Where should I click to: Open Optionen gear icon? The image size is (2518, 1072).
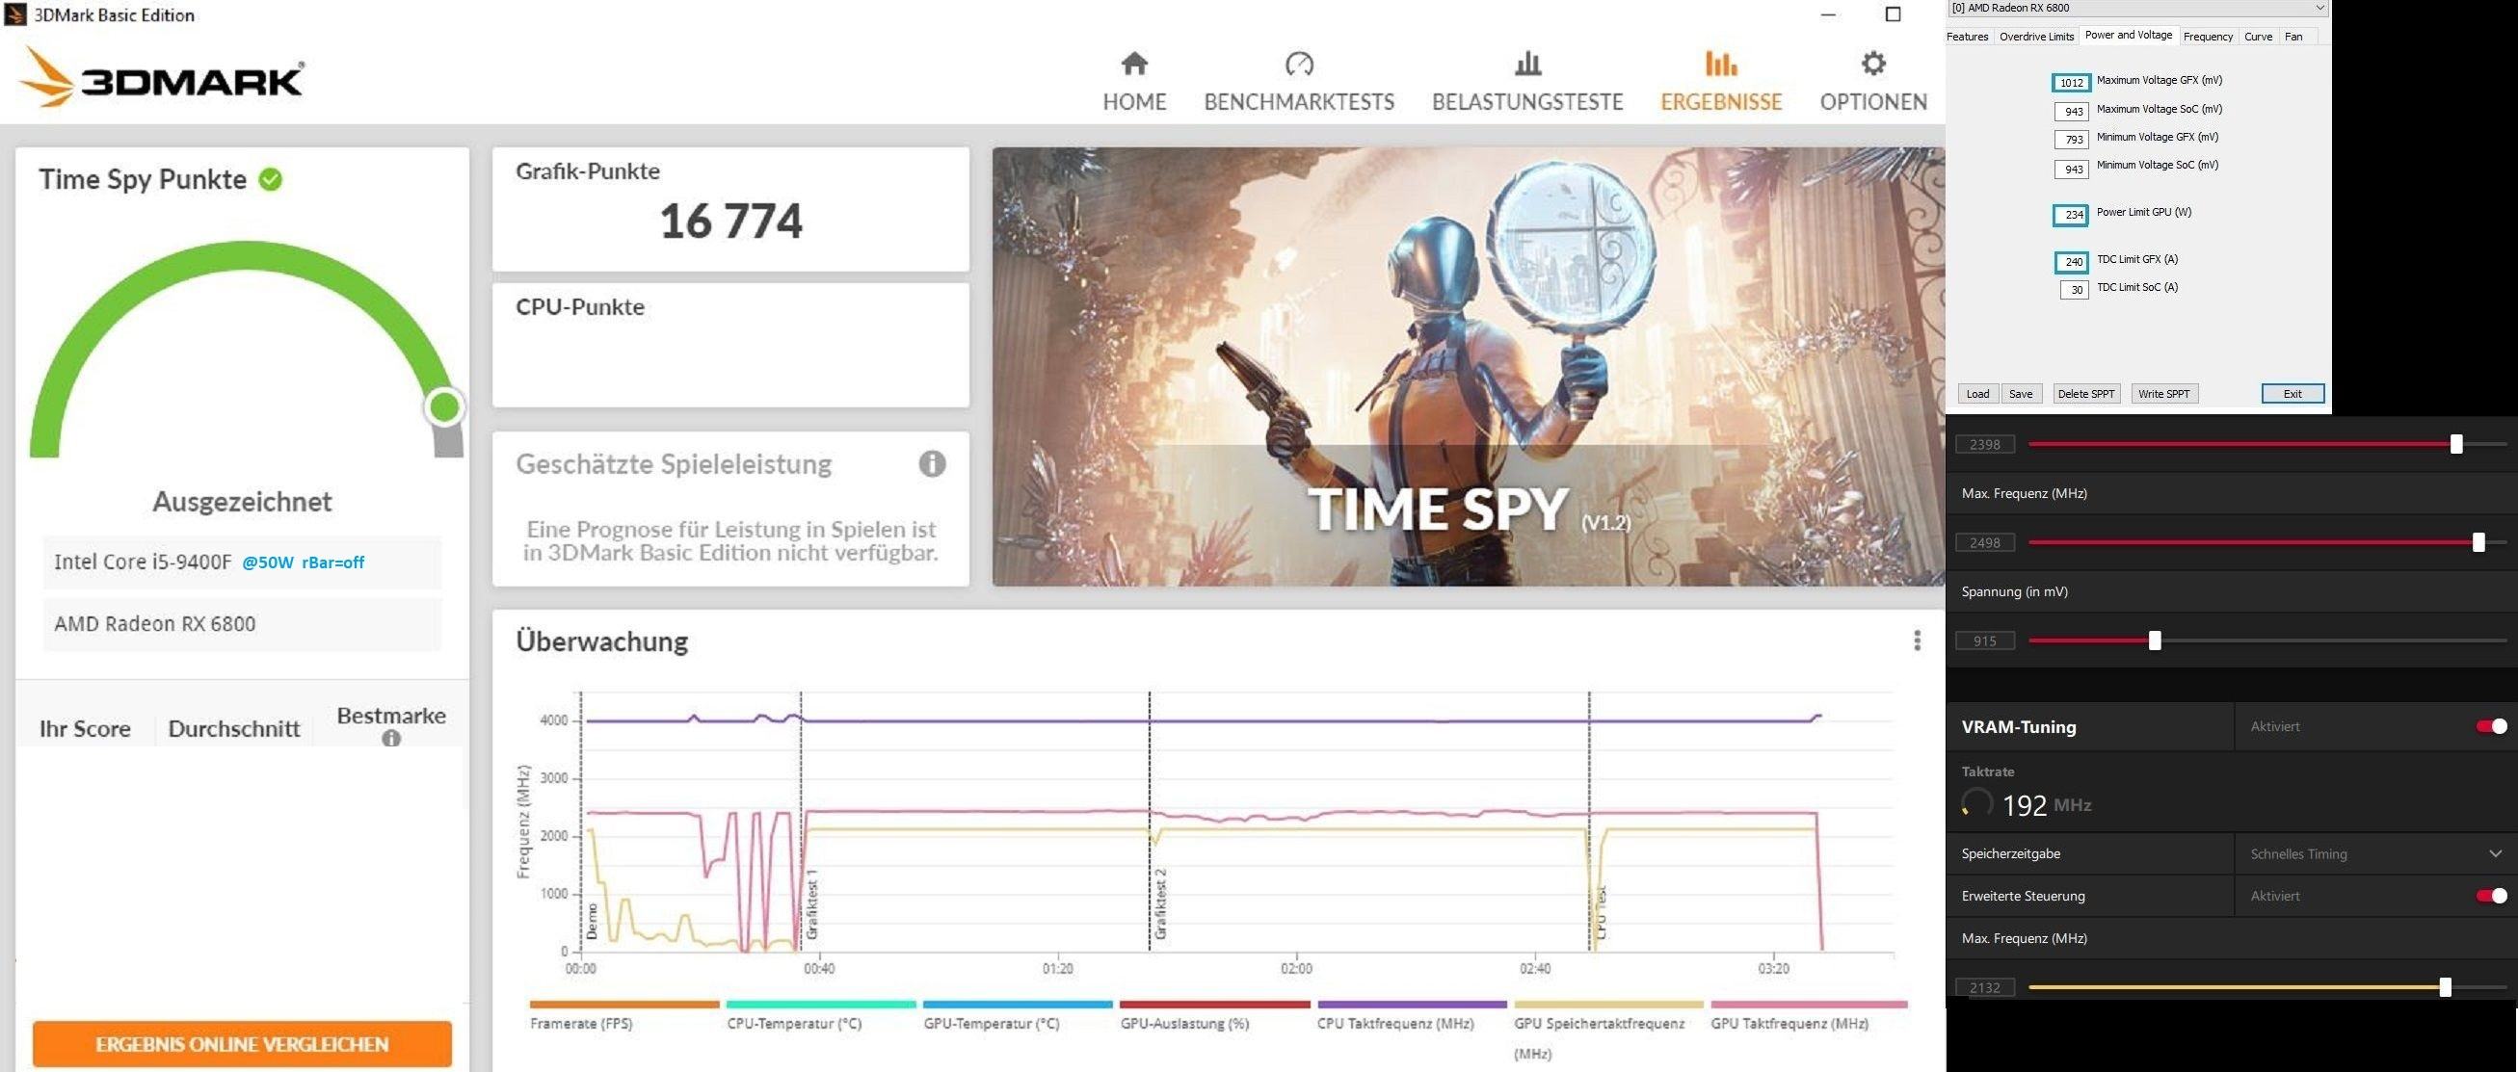1873,64
